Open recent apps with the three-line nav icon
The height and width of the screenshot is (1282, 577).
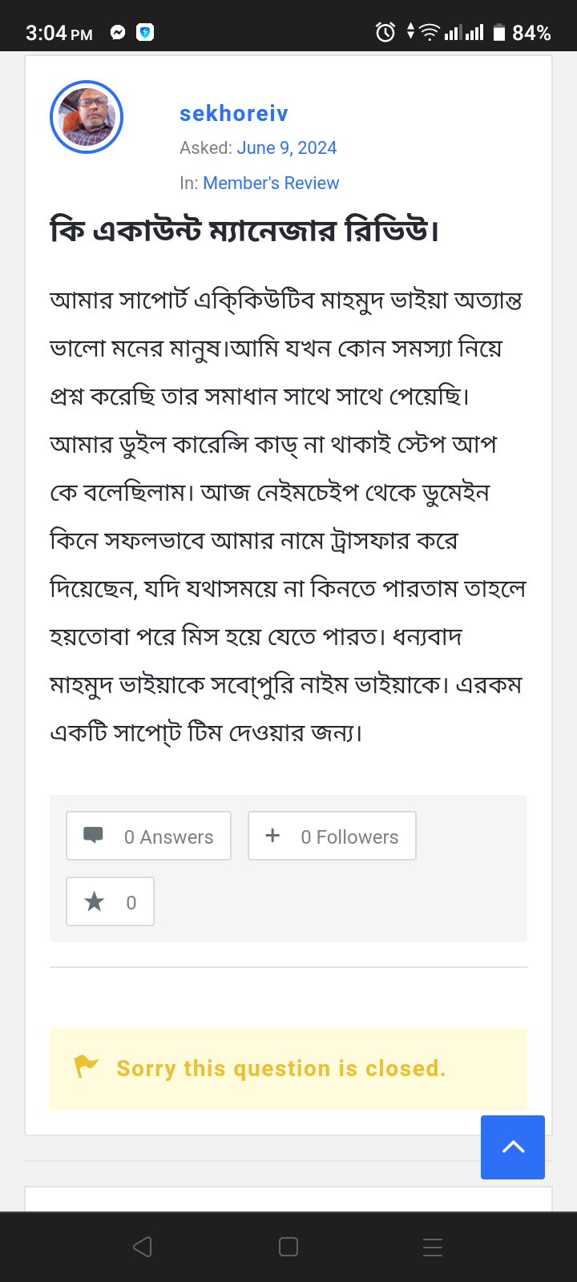[x=433, y=1247]
